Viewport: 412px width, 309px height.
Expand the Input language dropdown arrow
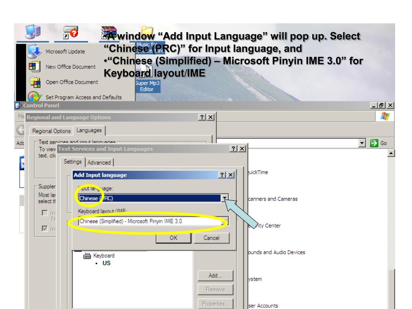click(x=225, y=198)
